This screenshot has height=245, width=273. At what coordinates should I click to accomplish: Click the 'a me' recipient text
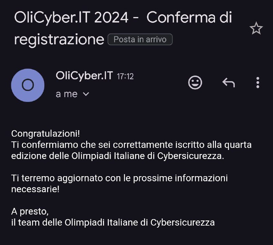(67, 94)
